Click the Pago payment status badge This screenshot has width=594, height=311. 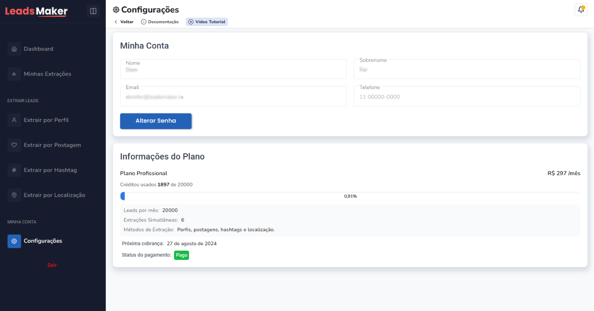pyautogui.click(x=181, y=255)
